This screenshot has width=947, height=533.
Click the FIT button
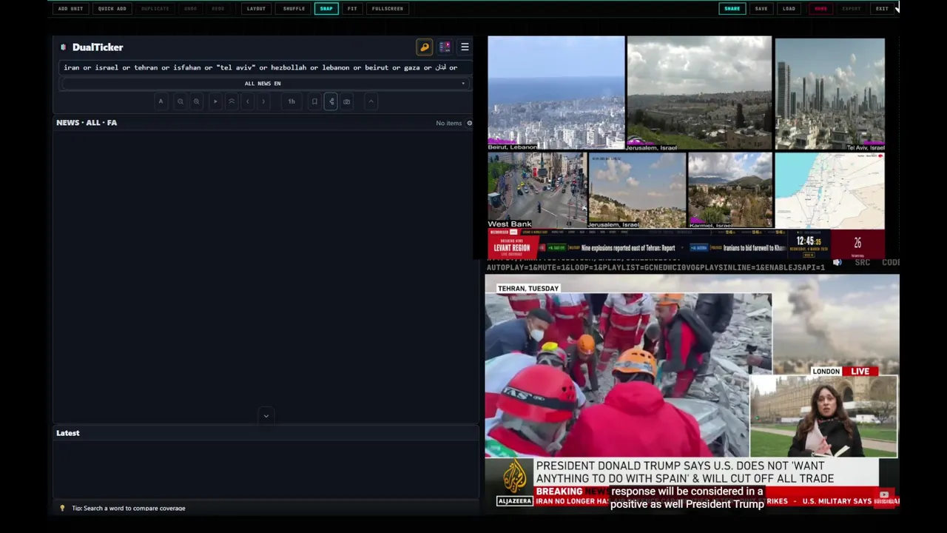click(x=352, y=9)
